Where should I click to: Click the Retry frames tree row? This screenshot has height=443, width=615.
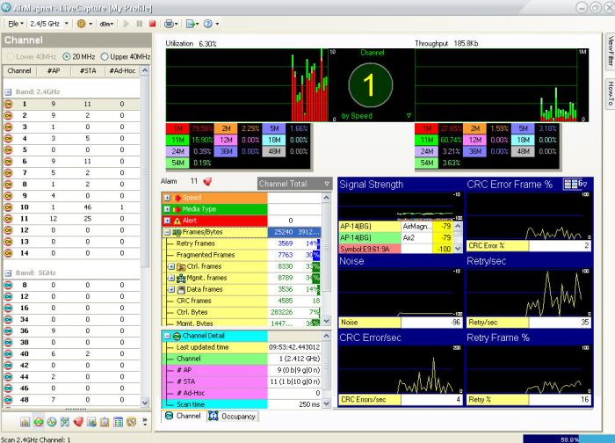pyautogui.click(x=242, y=243)
